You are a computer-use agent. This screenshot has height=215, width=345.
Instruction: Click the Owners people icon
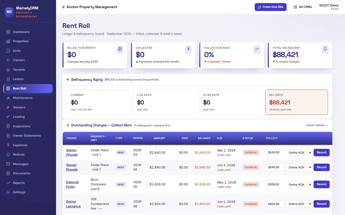8,60
